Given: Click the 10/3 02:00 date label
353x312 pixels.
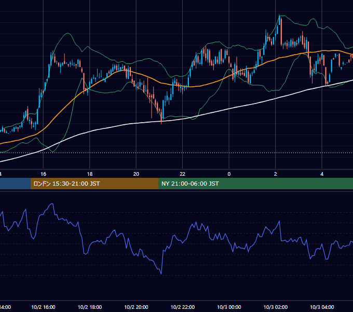Looking at the screenshot, I should click(276, 307).
